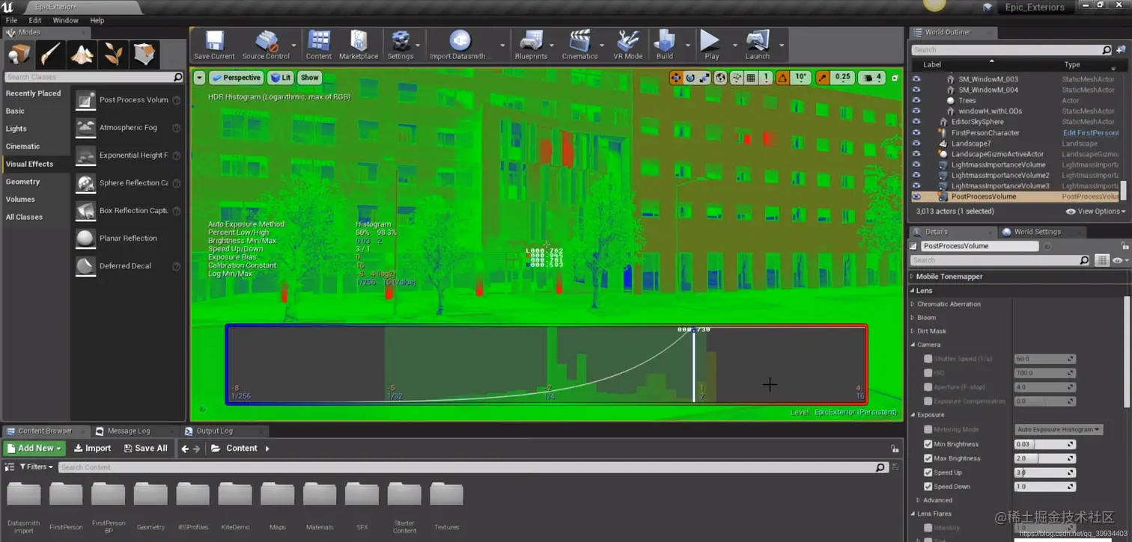This screenshot has width=1132, height=542.
Task: Adjust the Max Brightness value slider
Action: (1044, 458)
